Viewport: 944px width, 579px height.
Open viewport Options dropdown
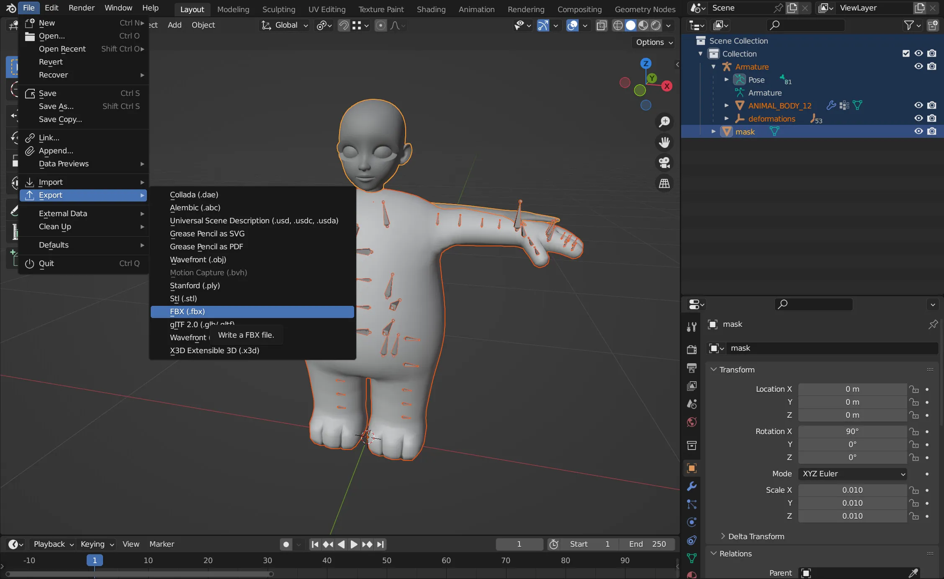pyautogui.click(x=653, y=42)
